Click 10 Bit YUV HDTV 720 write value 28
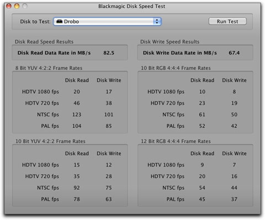 point(109,176)
